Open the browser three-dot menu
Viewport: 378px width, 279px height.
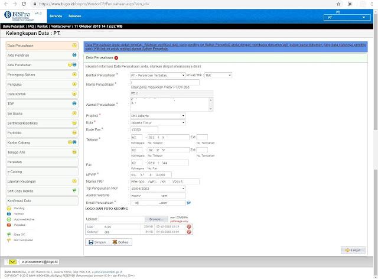coord(372,4)
